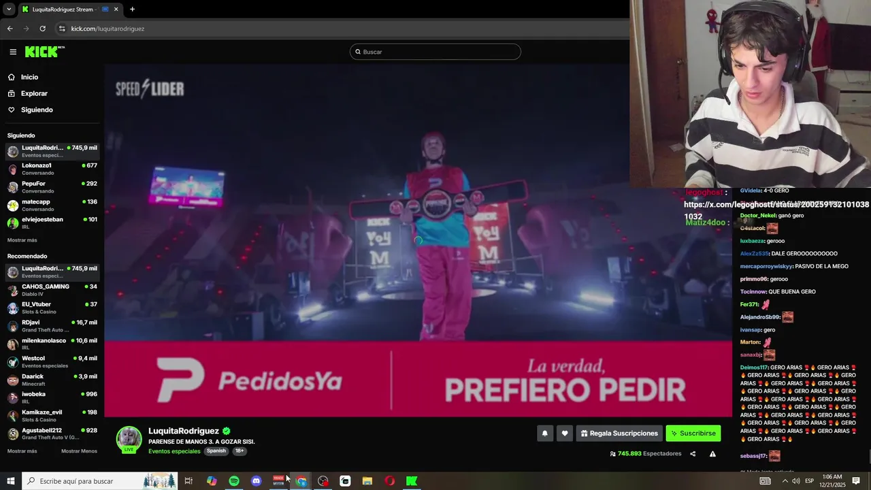
Task: Toggle the heart follow button
Action: (x=564, y=433)
